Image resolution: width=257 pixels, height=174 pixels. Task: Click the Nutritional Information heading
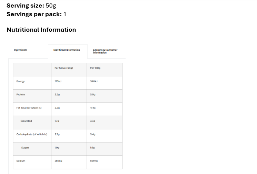tap(41, 30)
